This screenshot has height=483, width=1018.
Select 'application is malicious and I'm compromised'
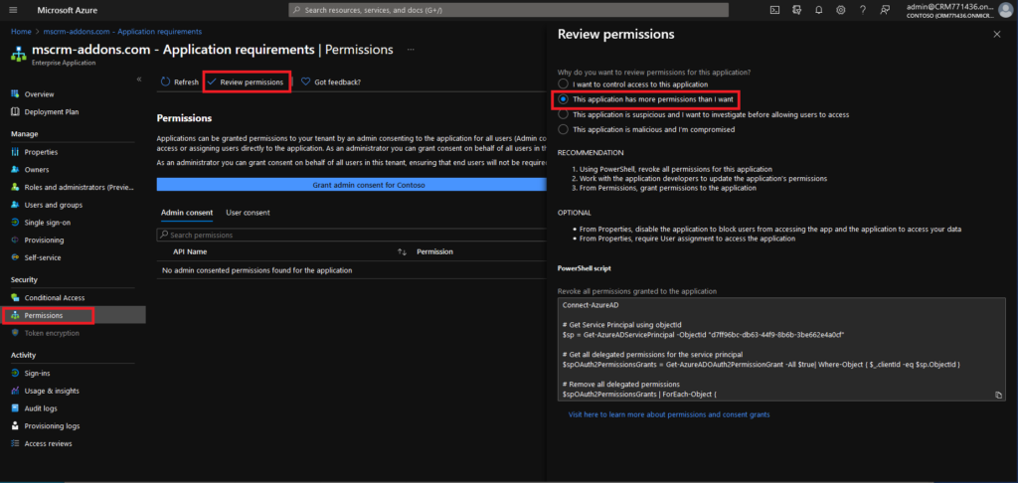click(x=563, y=129)
